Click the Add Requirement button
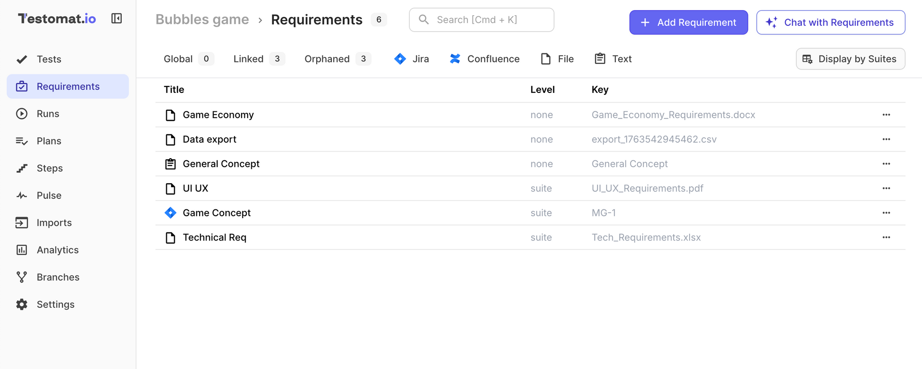 [x=689, y=23]
